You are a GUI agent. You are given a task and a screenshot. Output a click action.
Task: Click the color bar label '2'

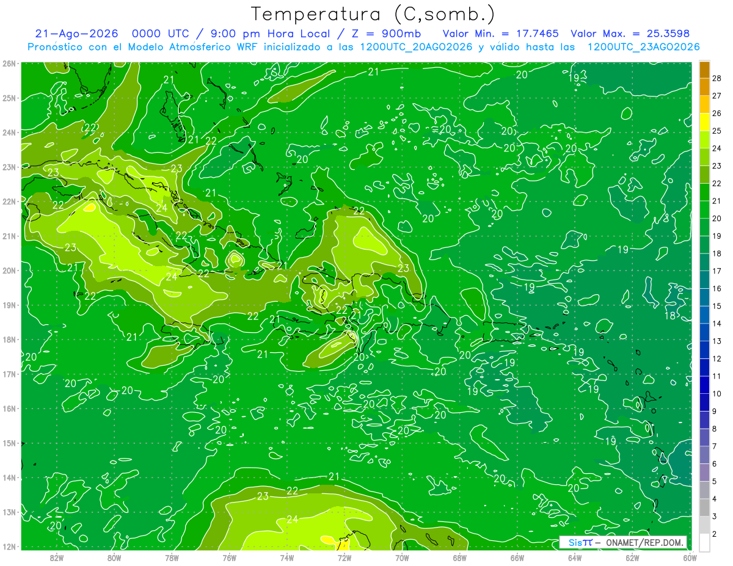pyautogui.click(x=715, y=534)
